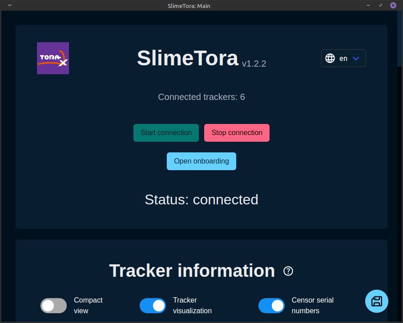Click the "Compact view" label text

tap(88, 306)
